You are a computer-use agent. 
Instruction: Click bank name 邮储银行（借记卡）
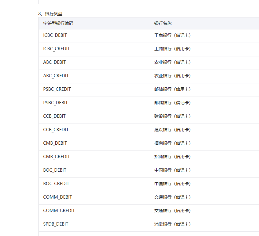coord(173,103)
